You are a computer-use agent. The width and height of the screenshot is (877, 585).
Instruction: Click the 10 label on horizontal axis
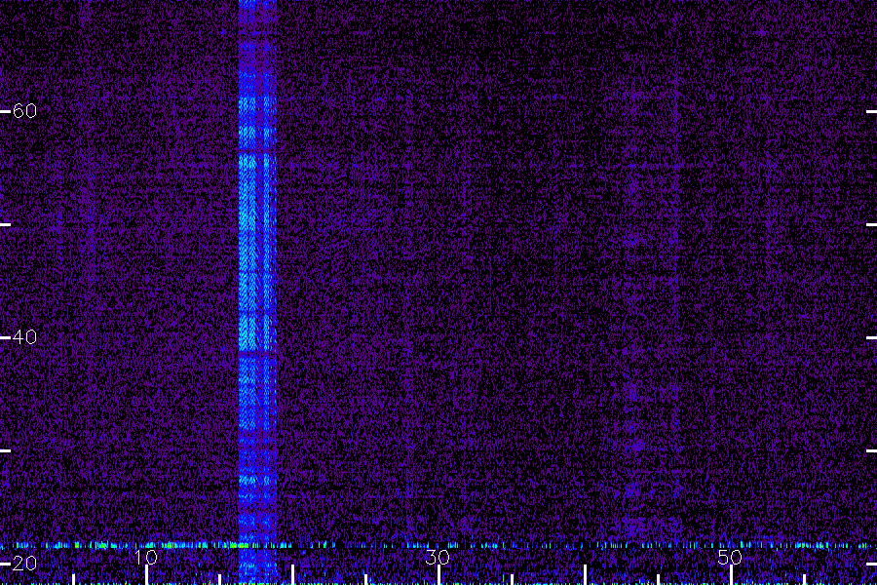pyautogui.click(x=146, y=557)
